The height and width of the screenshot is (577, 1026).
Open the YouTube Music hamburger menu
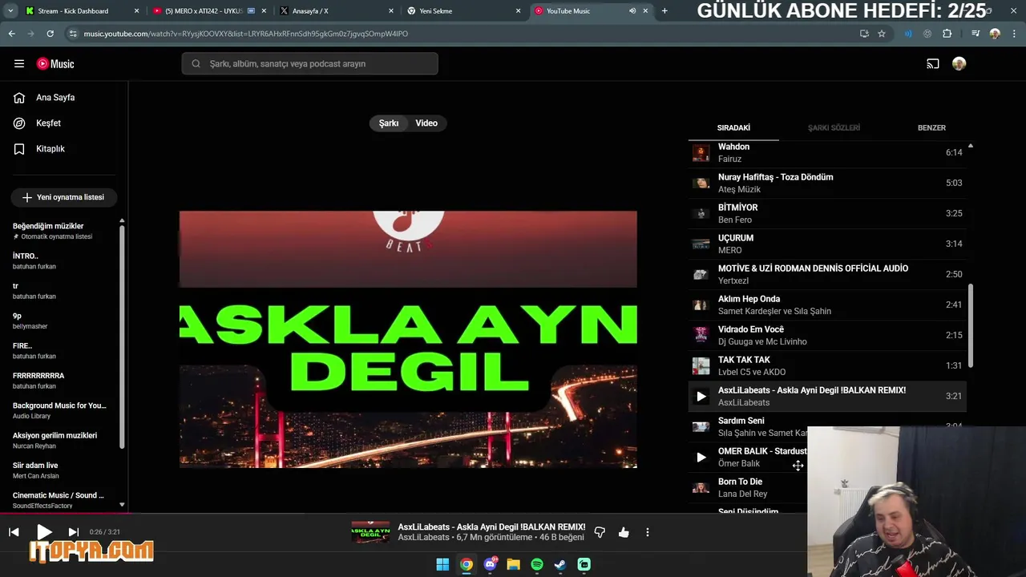19,63
